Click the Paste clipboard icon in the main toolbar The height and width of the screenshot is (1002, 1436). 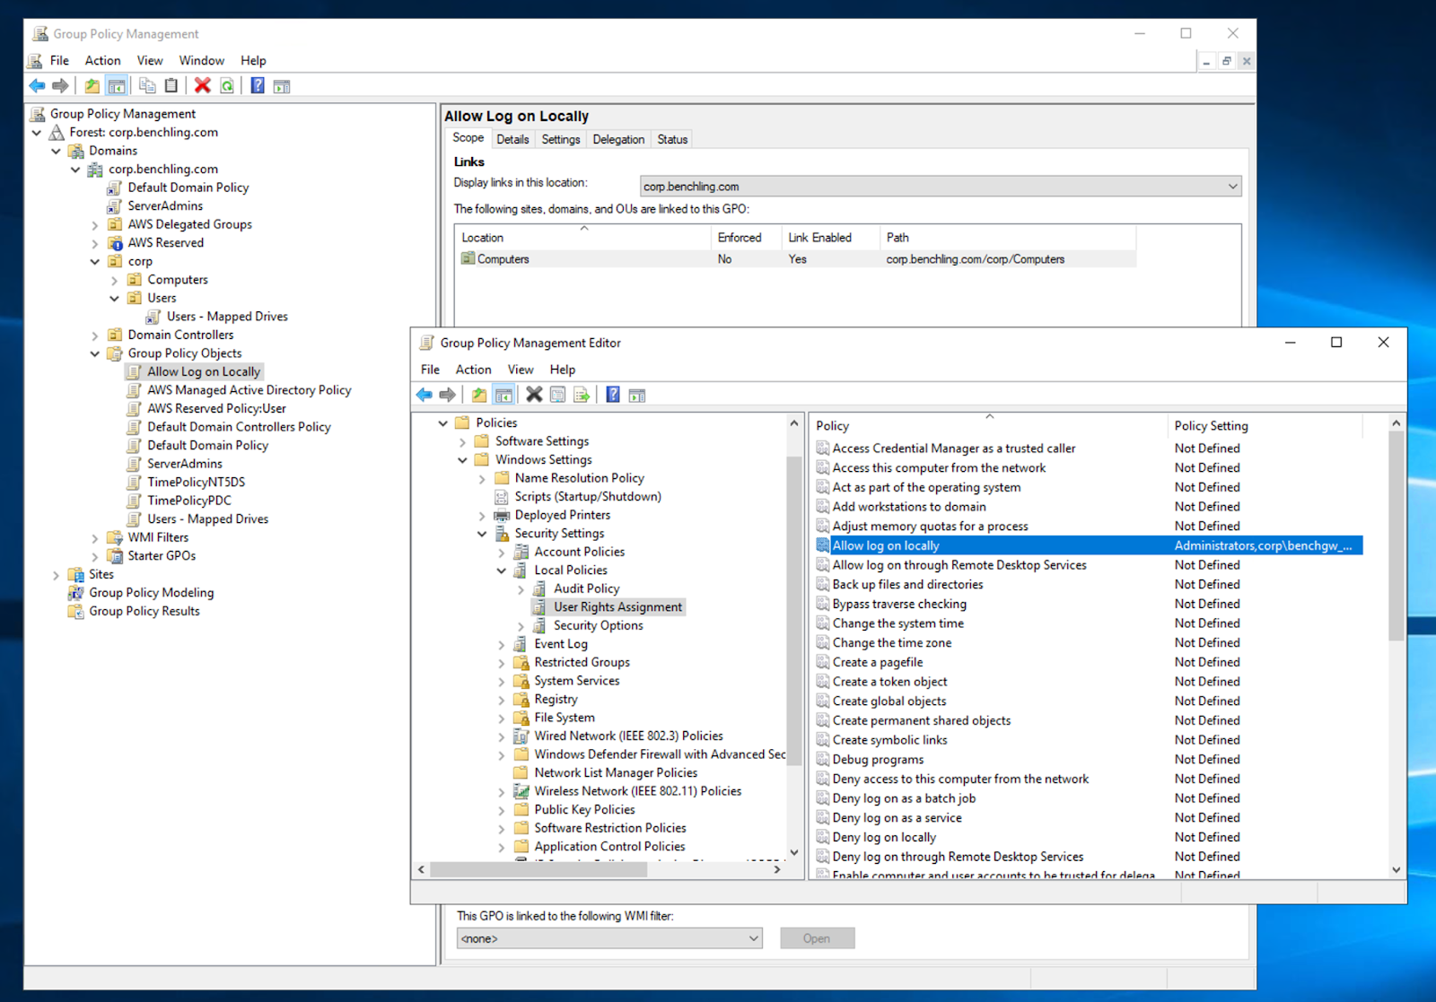(x=171, y=86)
